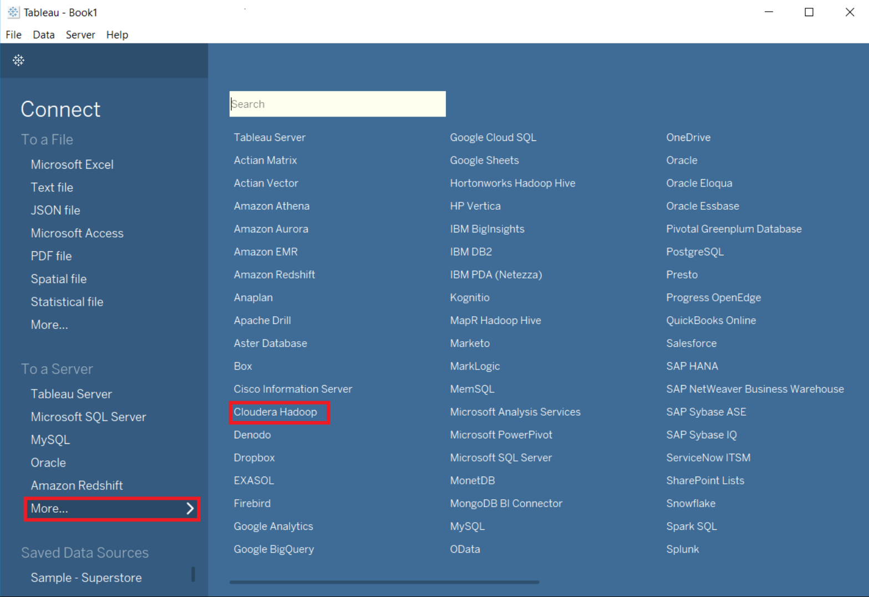Image resolution: width=869 pixels, height=597 pixels.
Task: Select Anaplan connector
Action: coord(253,298)
